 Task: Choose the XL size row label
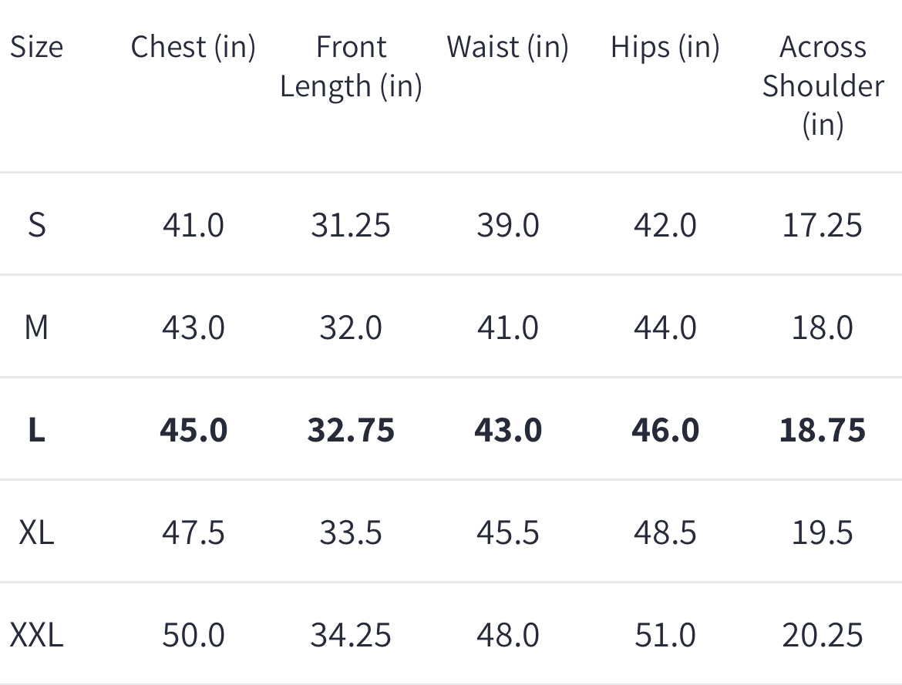point(36,532)
